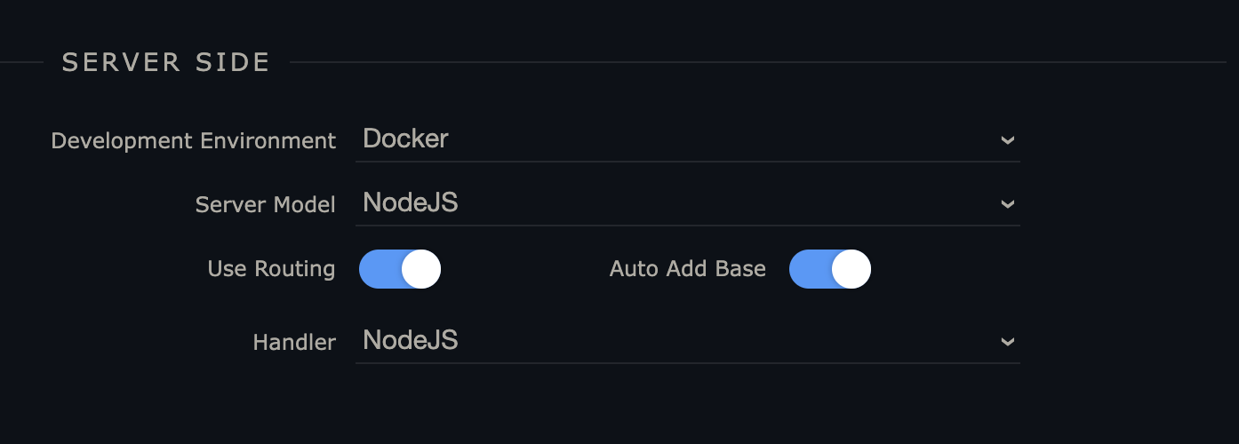Expand the Server Model dropdown
Image resolution: width=1239 pixels, height=444 pixels.
687,204
